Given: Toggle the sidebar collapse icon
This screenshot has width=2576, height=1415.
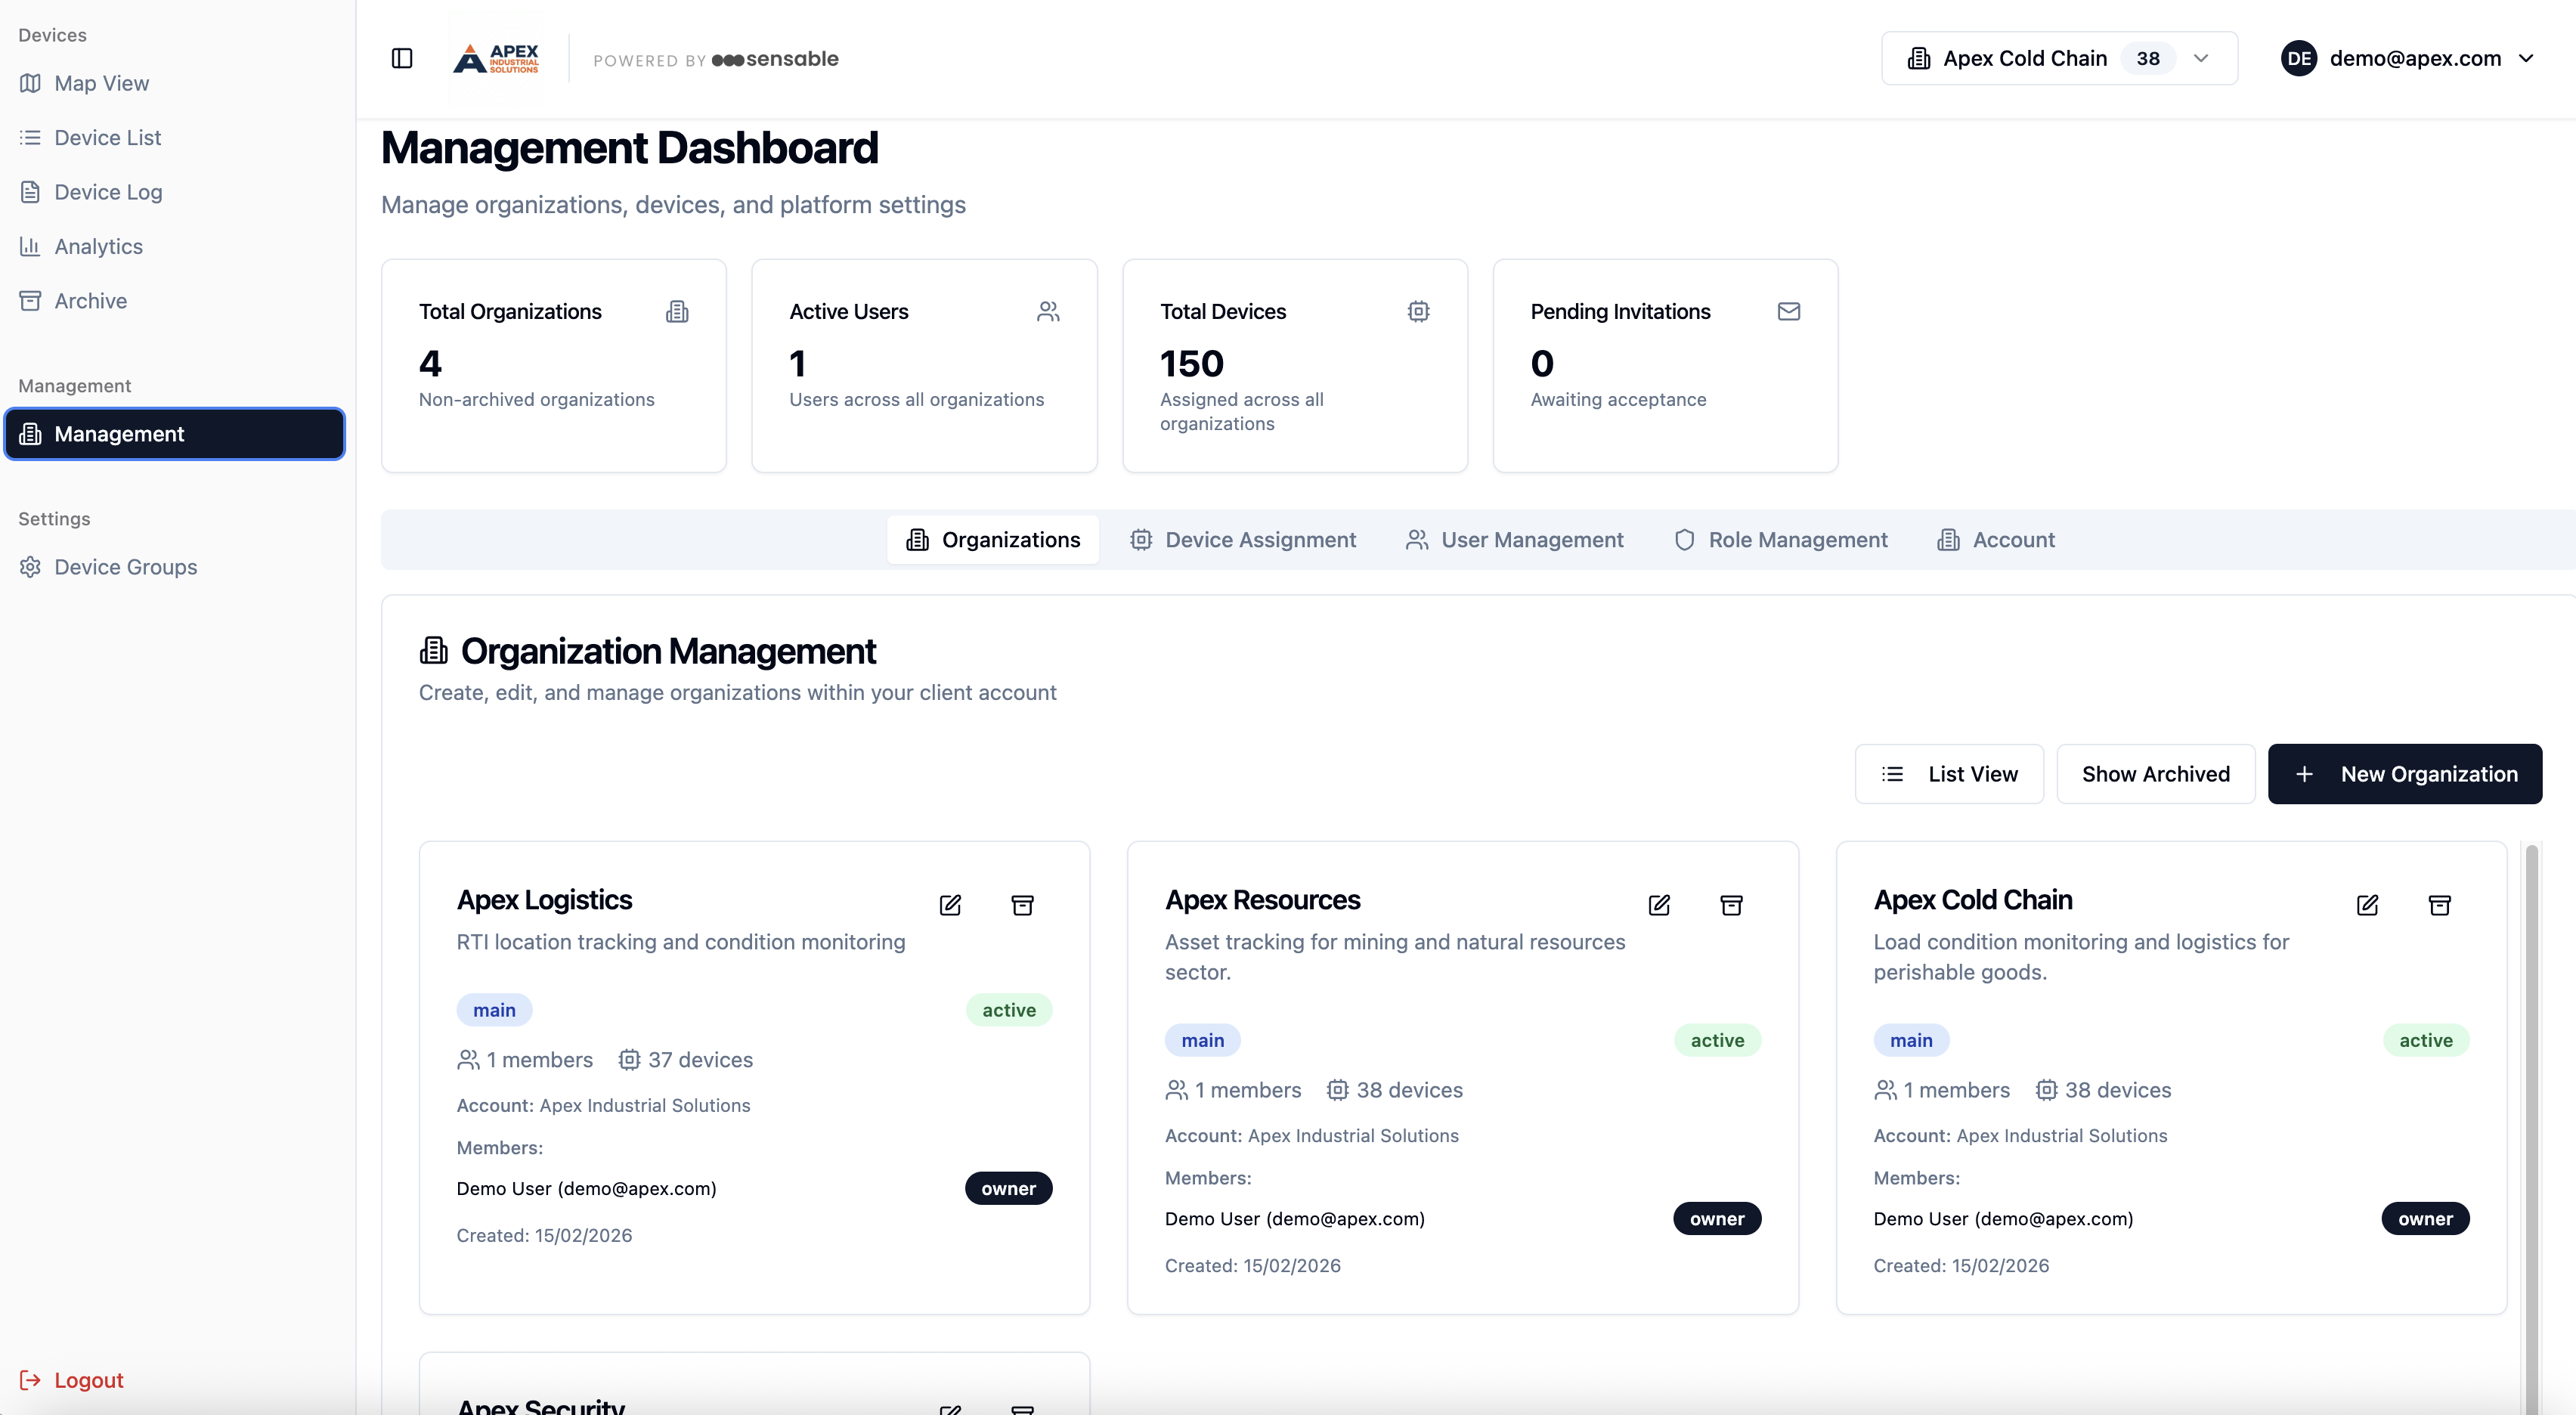Looking at the screenshot, I should 402,58.
